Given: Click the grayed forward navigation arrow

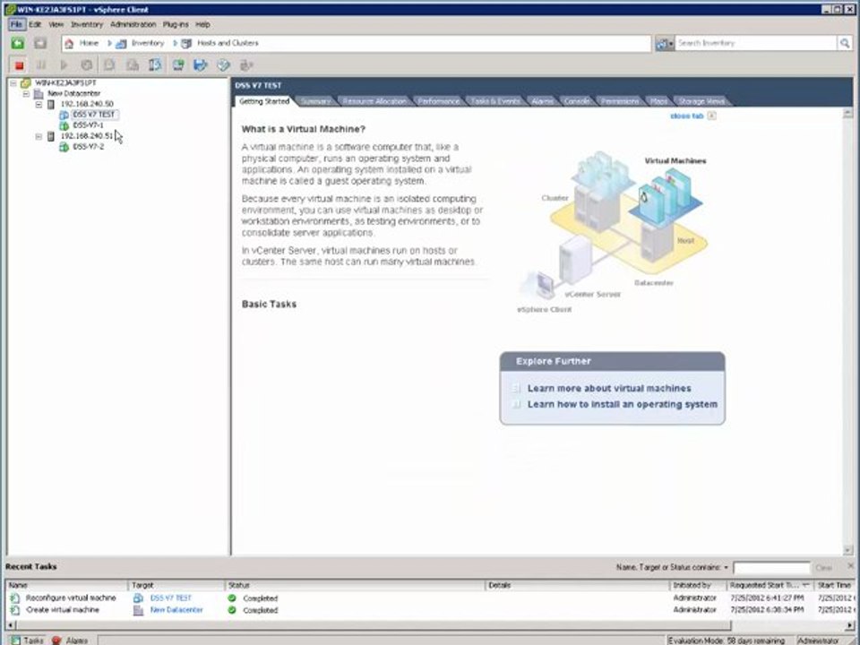Looking at the screenshot, I should (40, 43).
